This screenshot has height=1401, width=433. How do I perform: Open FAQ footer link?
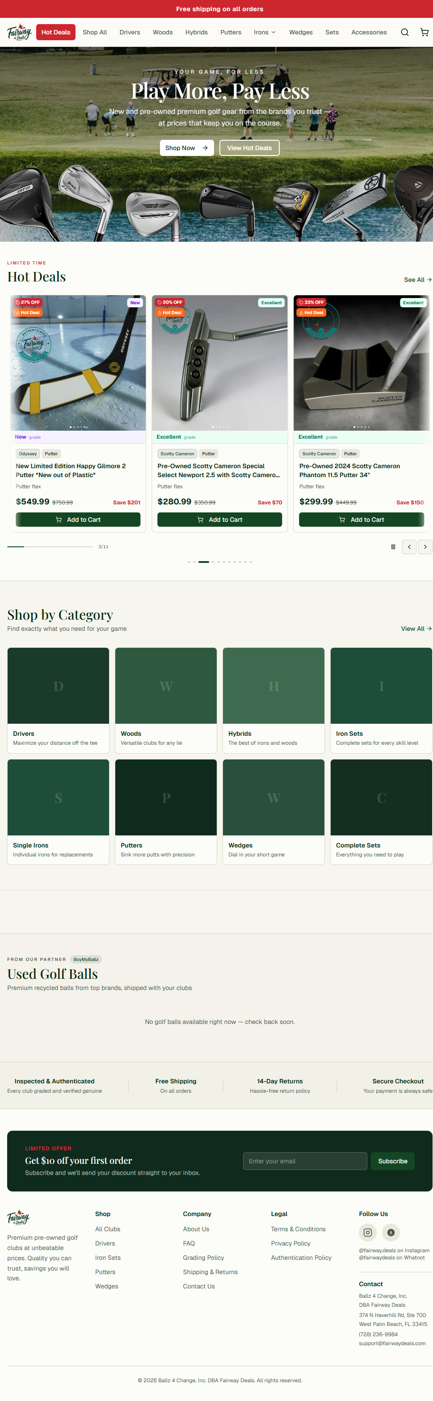[189, 1243]
